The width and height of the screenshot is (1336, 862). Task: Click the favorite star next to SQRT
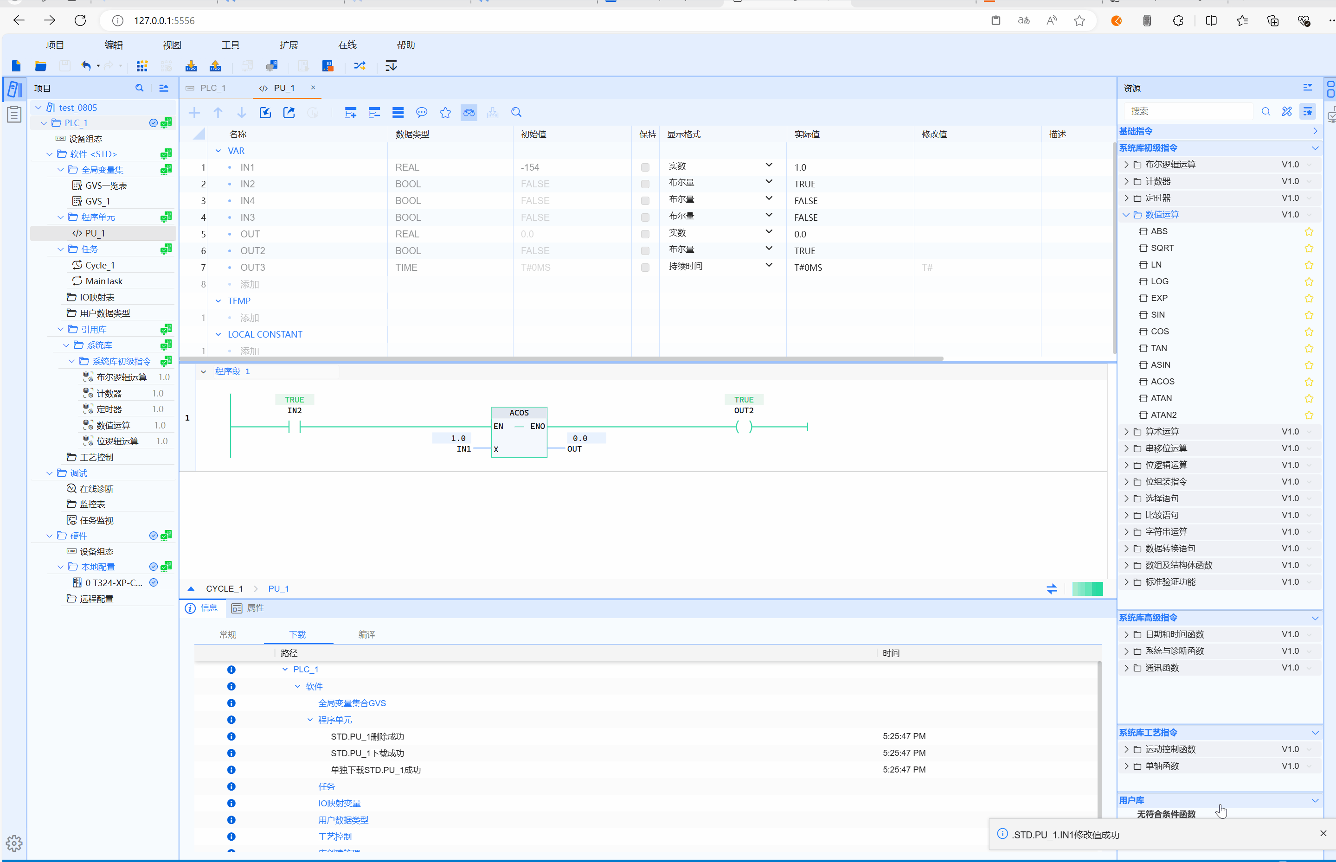(1309, 248)
